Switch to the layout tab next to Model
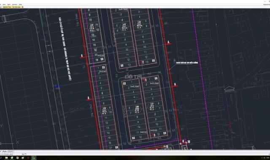Screen dimensions: 270x160 point(10,151)
